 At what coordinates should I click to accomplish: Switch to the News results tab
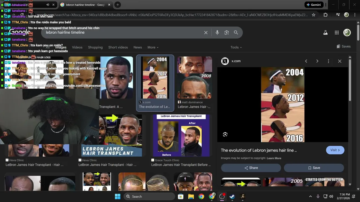(x=138, y=47)
